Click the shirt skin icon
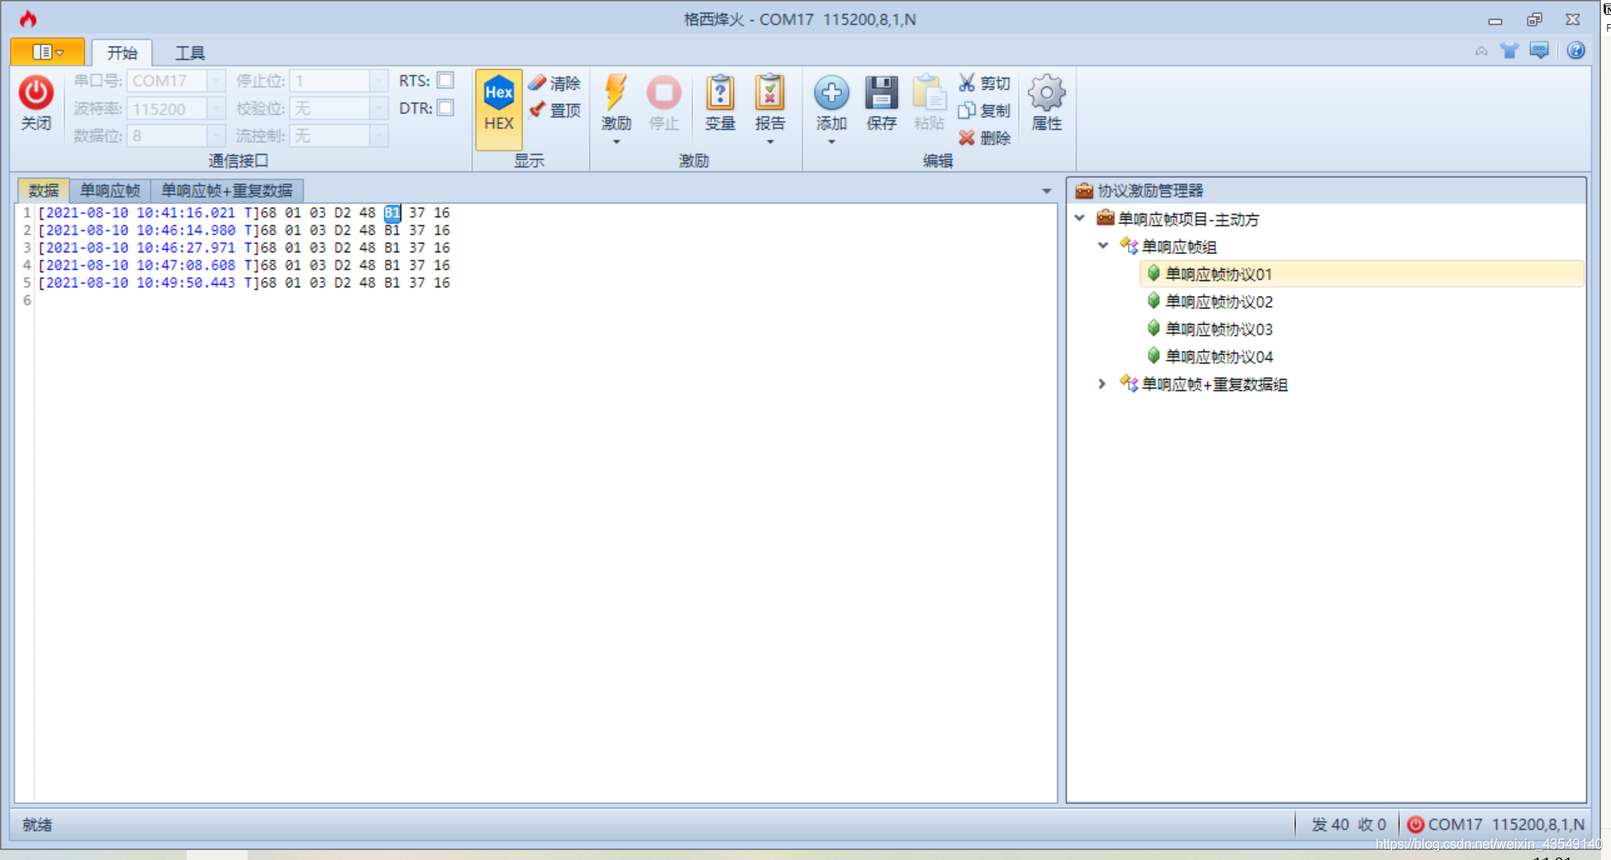 pos(1509,51)
